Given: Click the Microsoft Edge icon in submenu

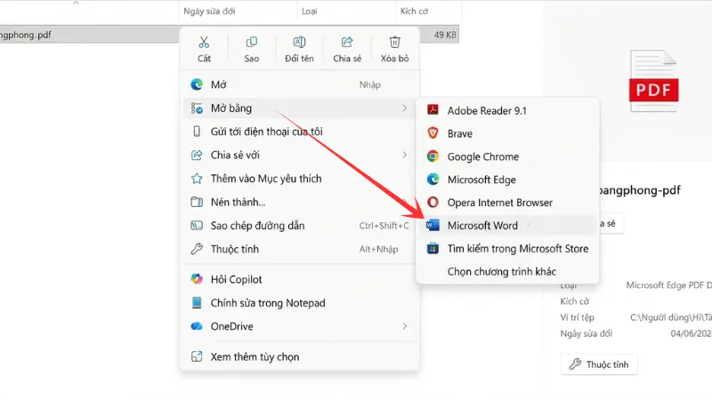Looking at the screenshot, I should point(433,180).
